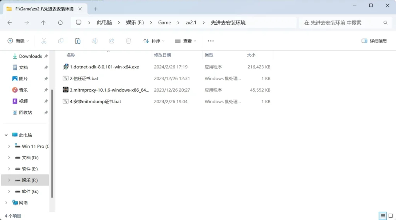This screenshot has width=396, height=220.
Task: Open the 查看 view dropdown
Action: pos(185,41)
